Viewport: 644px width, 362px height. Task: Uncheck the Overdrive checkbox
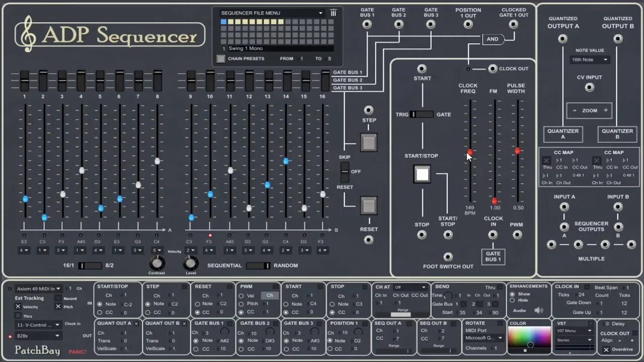606,349
